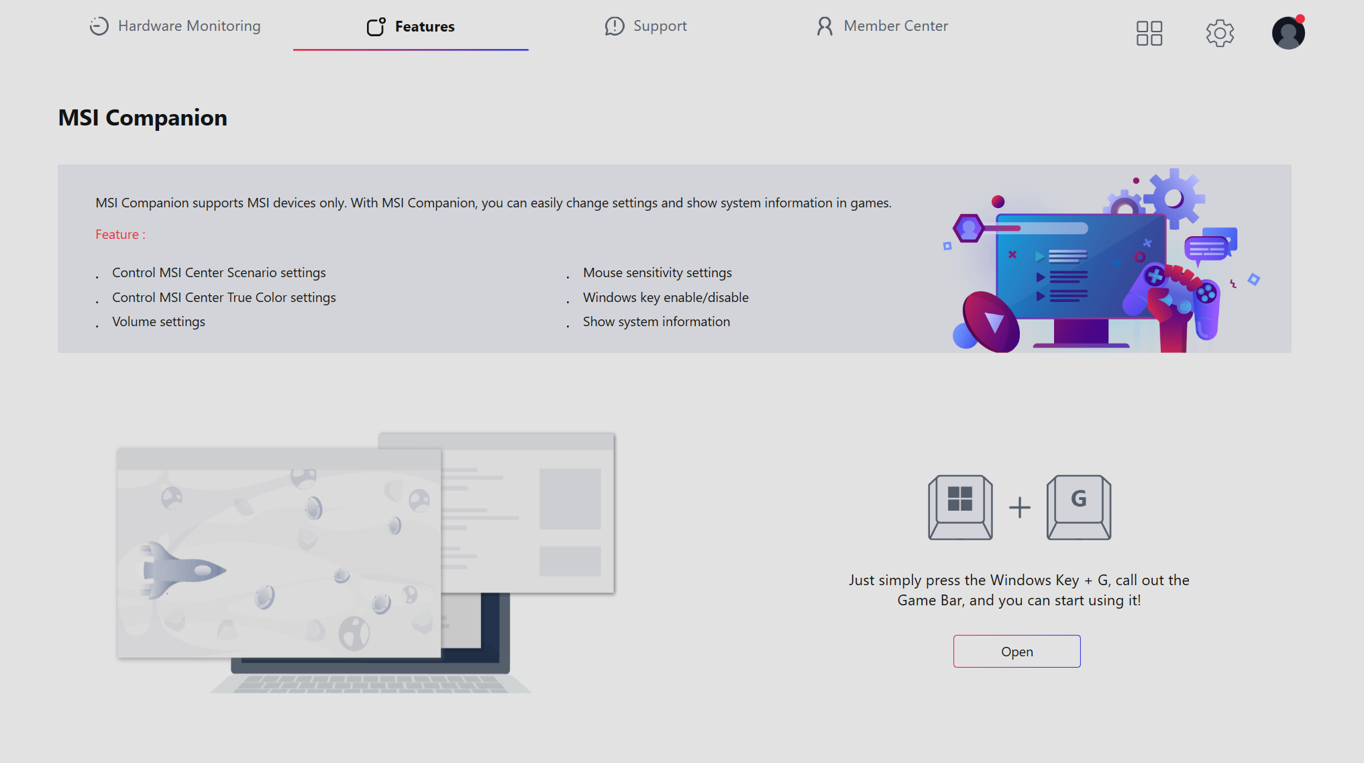Click the gaming monitor banner illustration

pyautogui.click(x=1102, y=260)
